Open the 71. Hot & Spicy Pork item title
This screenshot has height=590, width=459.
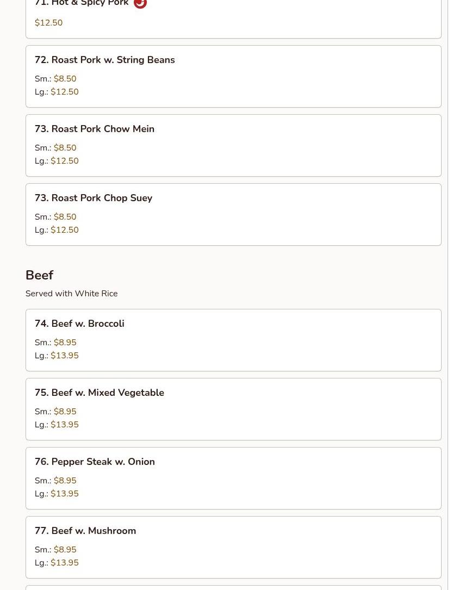[x=82, y=3]
